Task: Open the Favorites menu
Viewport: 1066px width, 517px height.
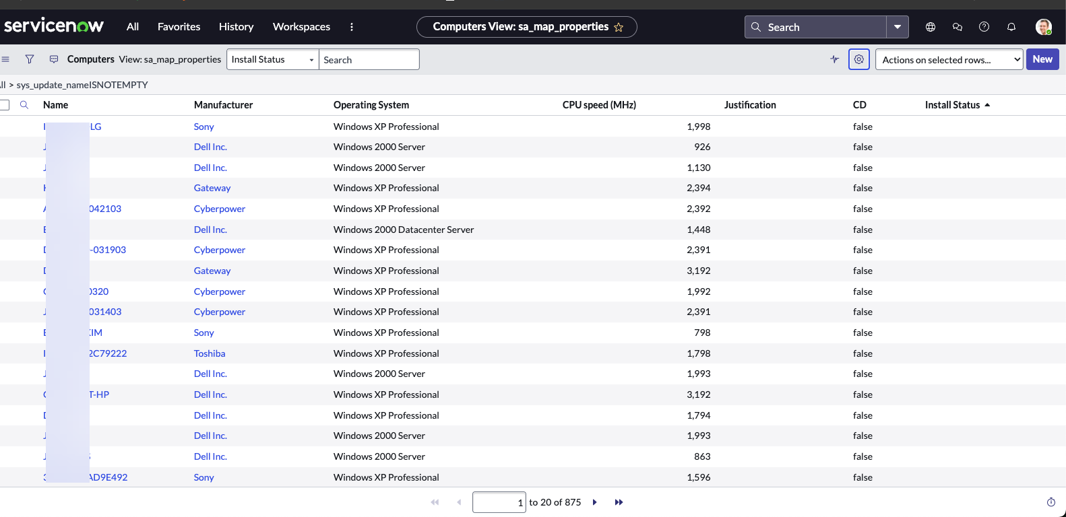Action: [179, 27]
